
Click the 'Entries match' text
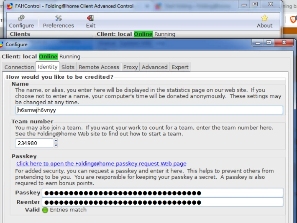coord(68,210)
